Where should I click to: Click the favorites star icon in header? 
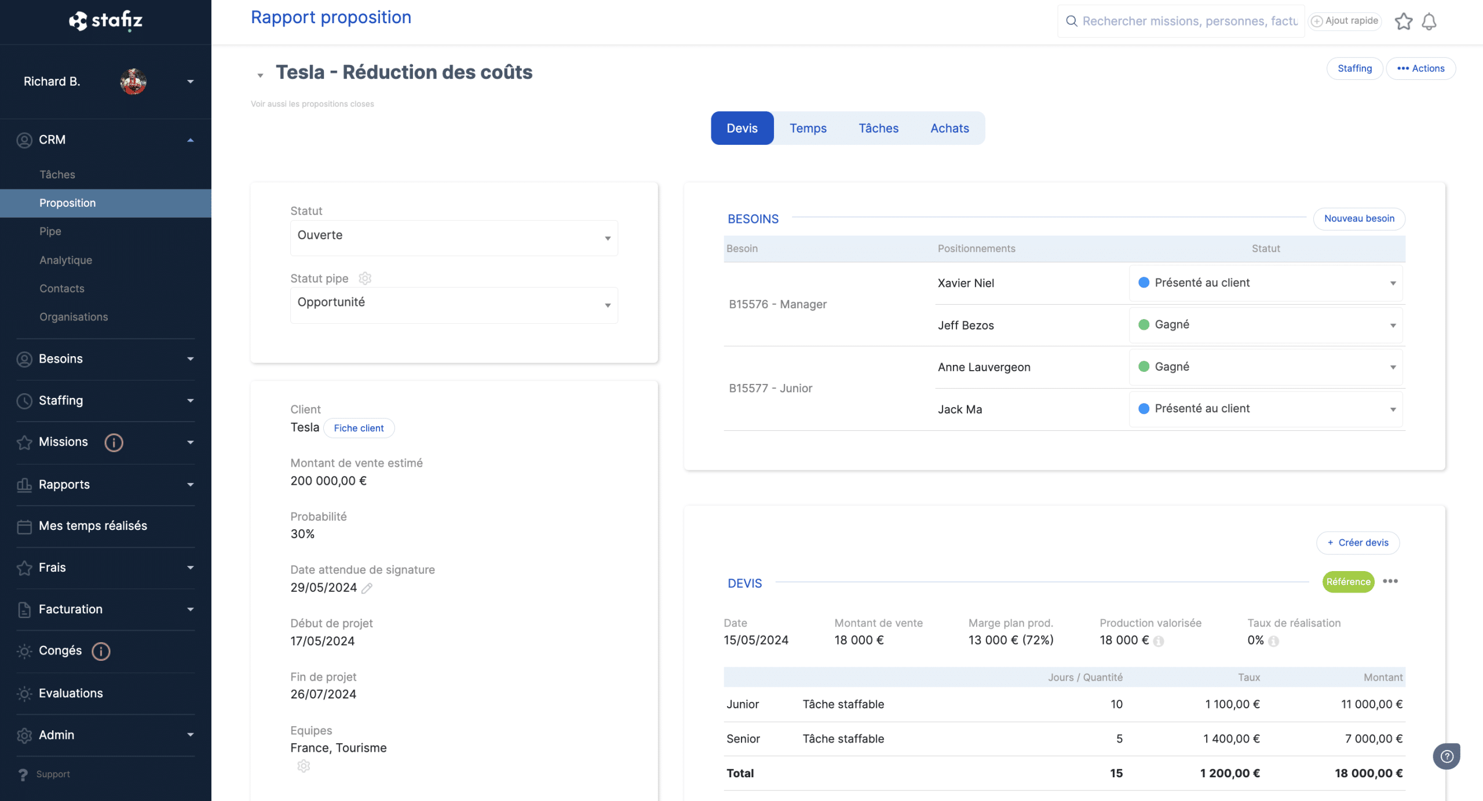pos(1404,21)
